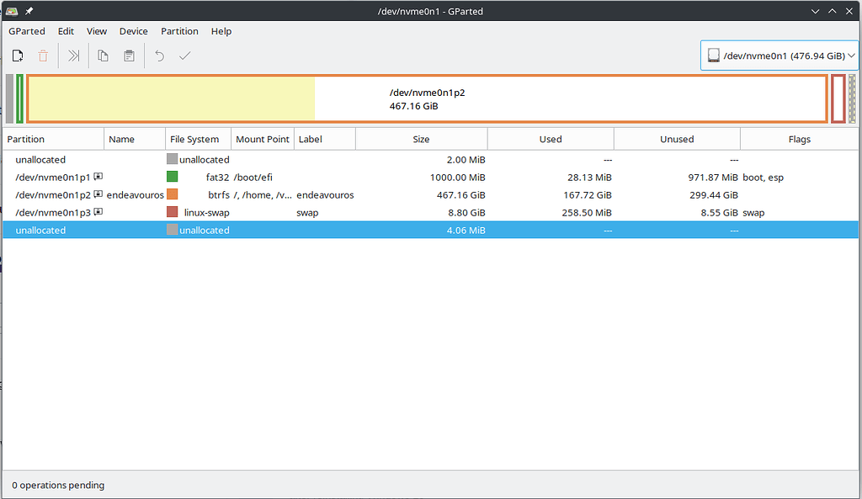
Task: Toggle the pin icon in the title bar
Action: (x=31, y=11)
